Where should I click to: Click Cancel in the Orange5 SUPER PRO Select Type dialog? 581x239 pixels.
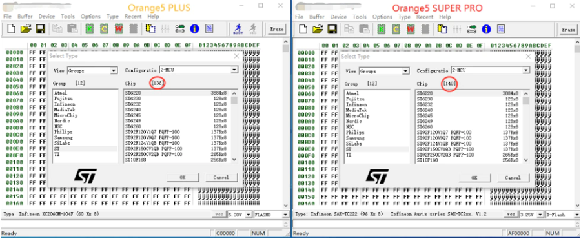(x=513, y=178)
